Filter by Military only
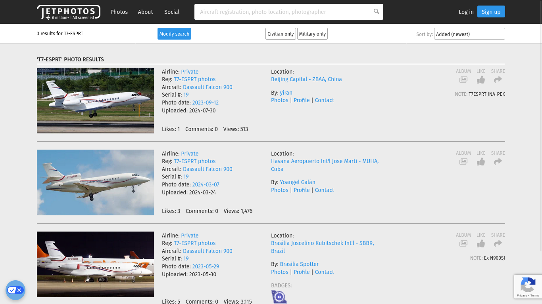Viewport: 542px width, 304px height. click(x=312, y=34)
